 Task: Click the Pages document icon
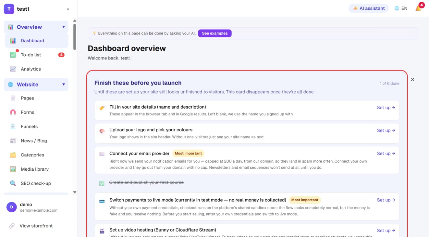(x=13, y=98)
